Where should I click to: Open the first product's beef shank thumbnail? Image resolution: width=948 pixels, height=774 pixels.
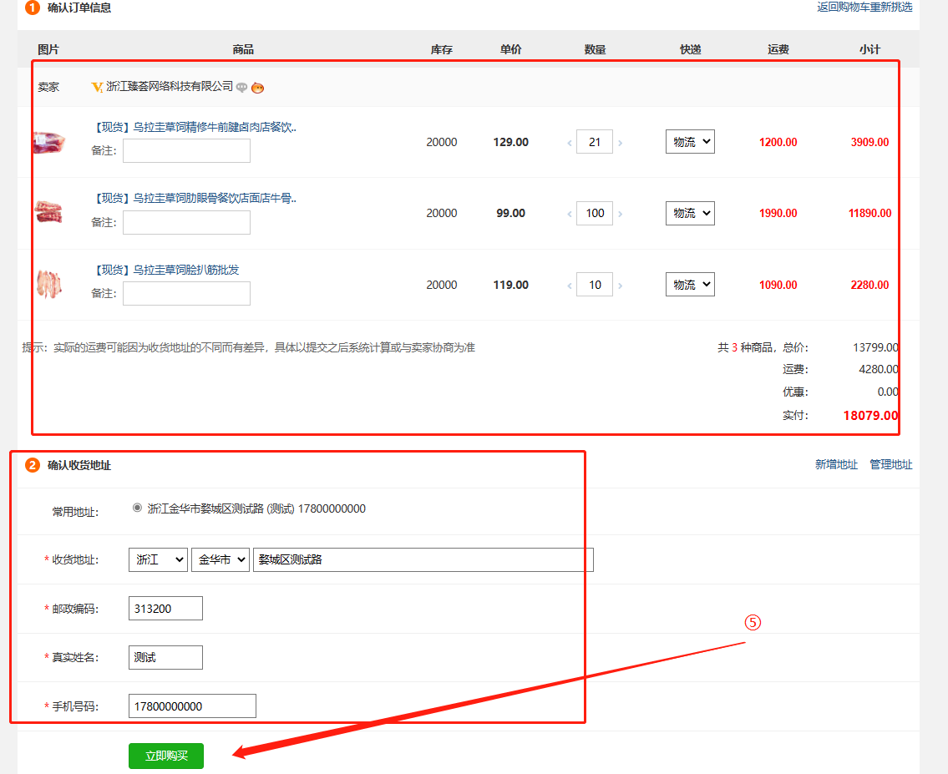click(x=48, y=142)
